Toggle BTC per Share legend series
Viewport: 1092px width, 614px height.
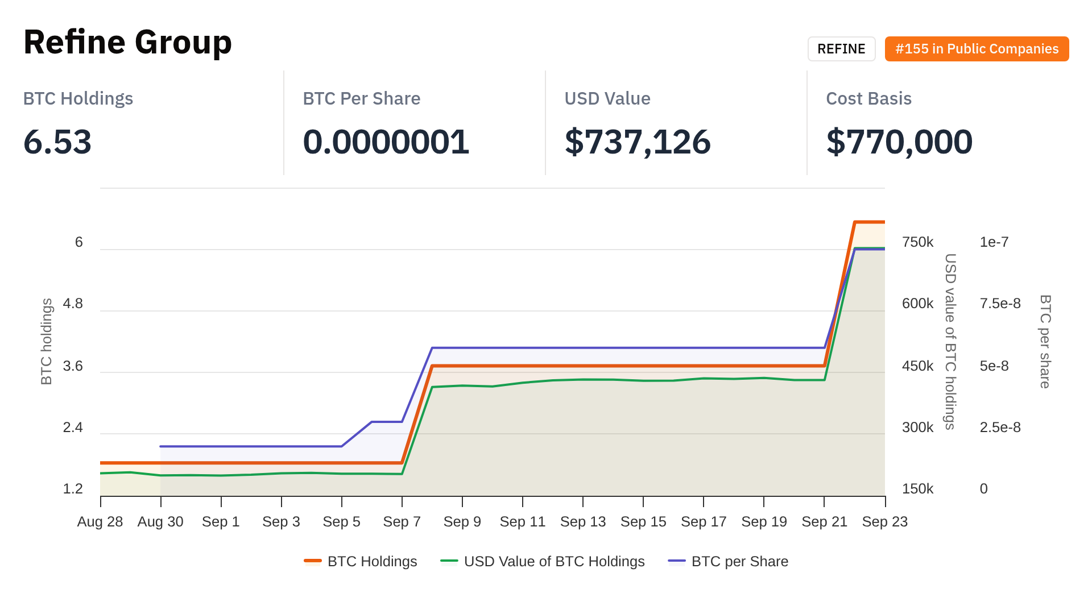(739, 561)
